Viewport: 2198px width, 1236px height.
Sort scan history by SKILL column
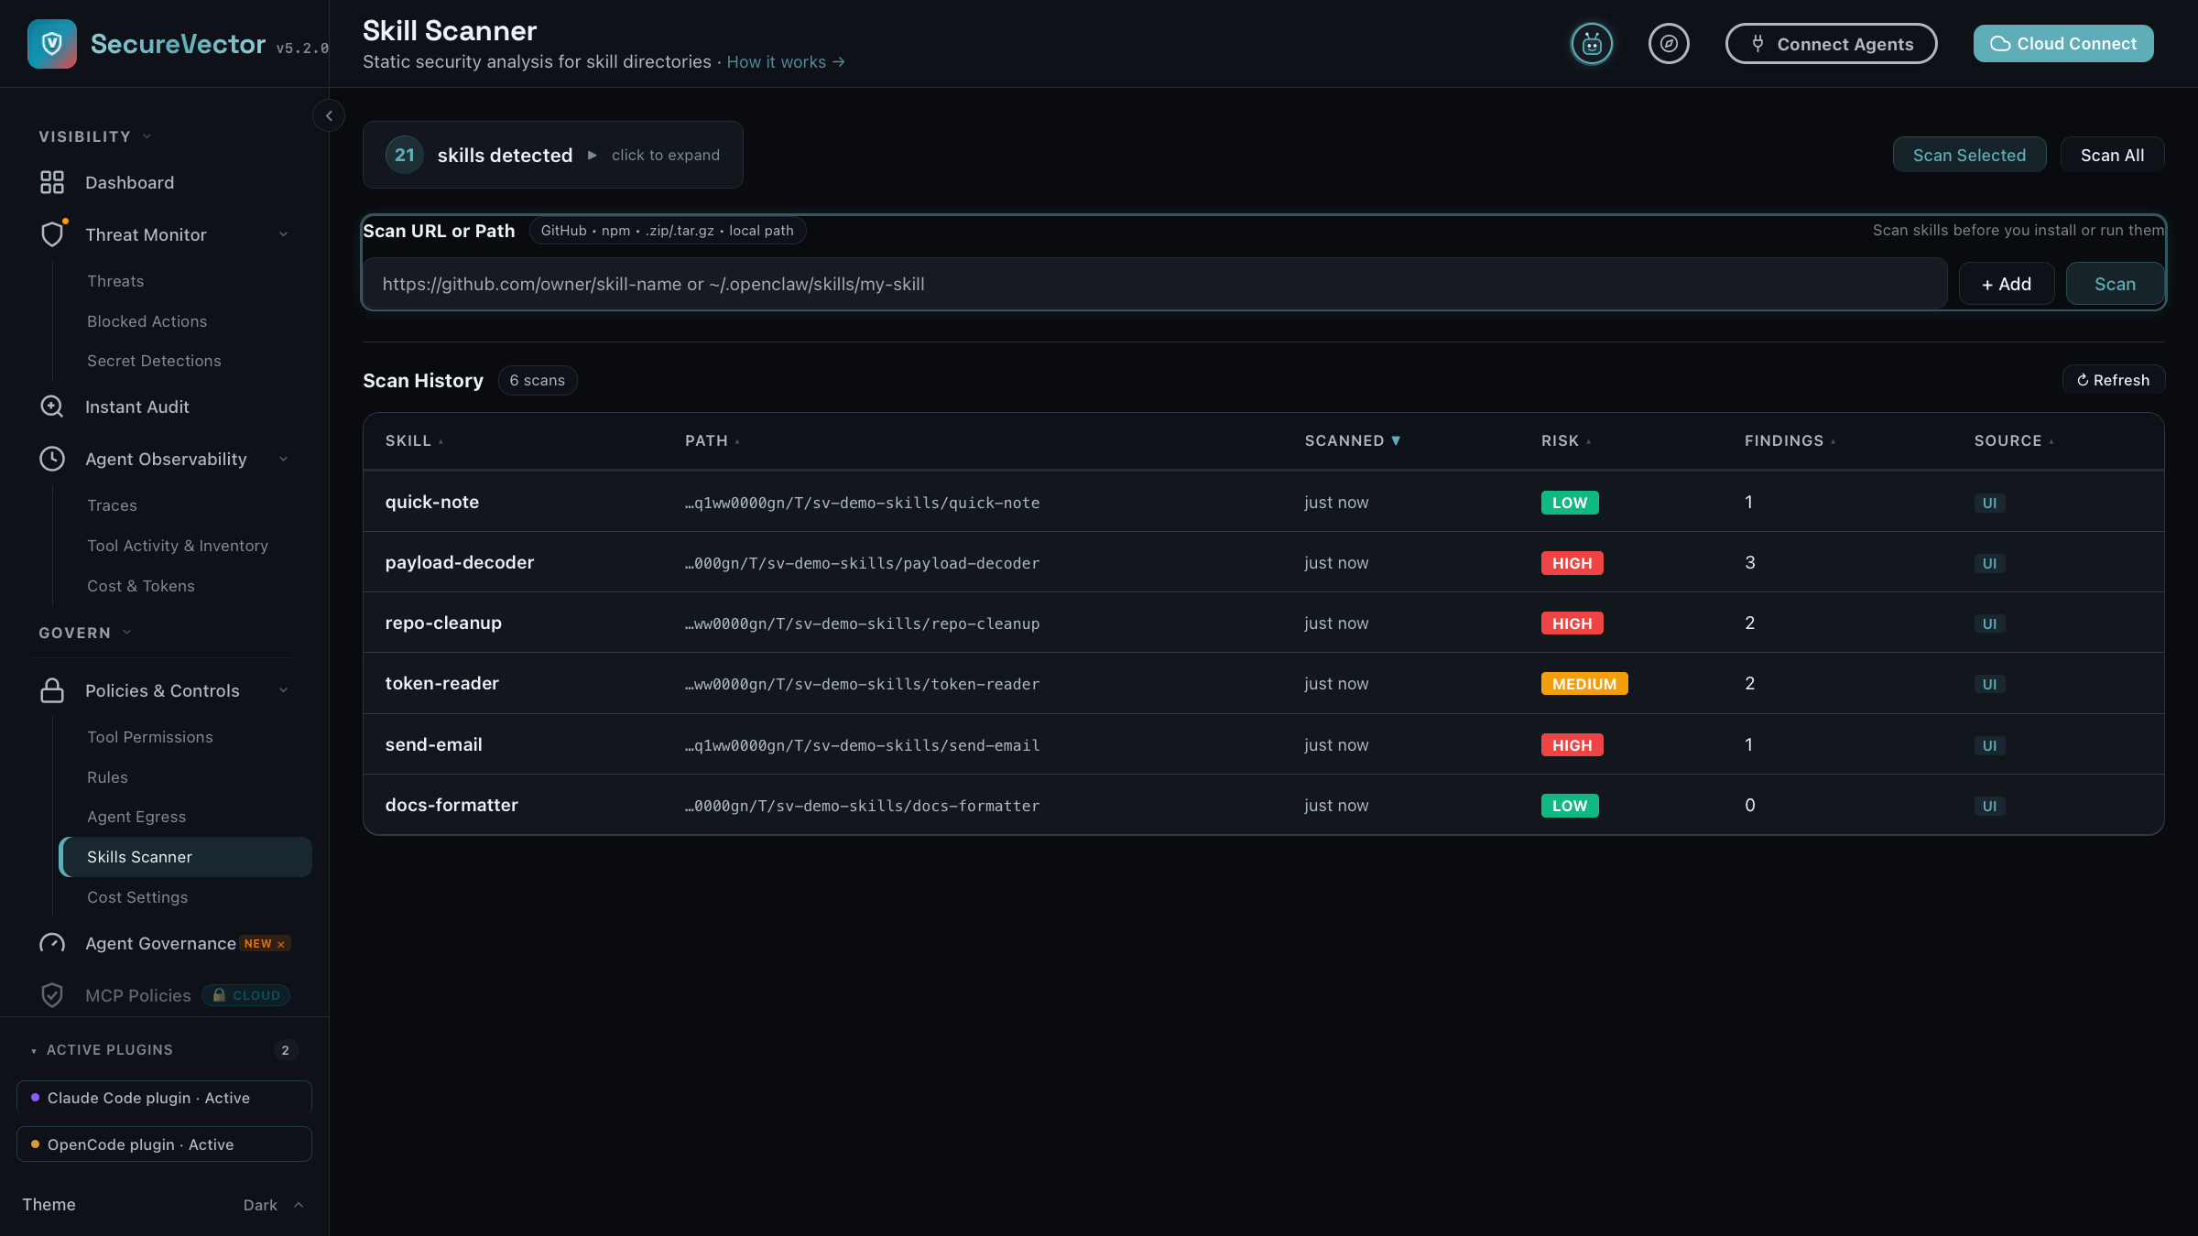click(414, 440)
